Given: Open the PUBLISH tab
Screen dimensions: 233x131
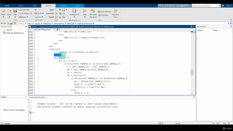Looking at the screenshot, I should point(63,6).
